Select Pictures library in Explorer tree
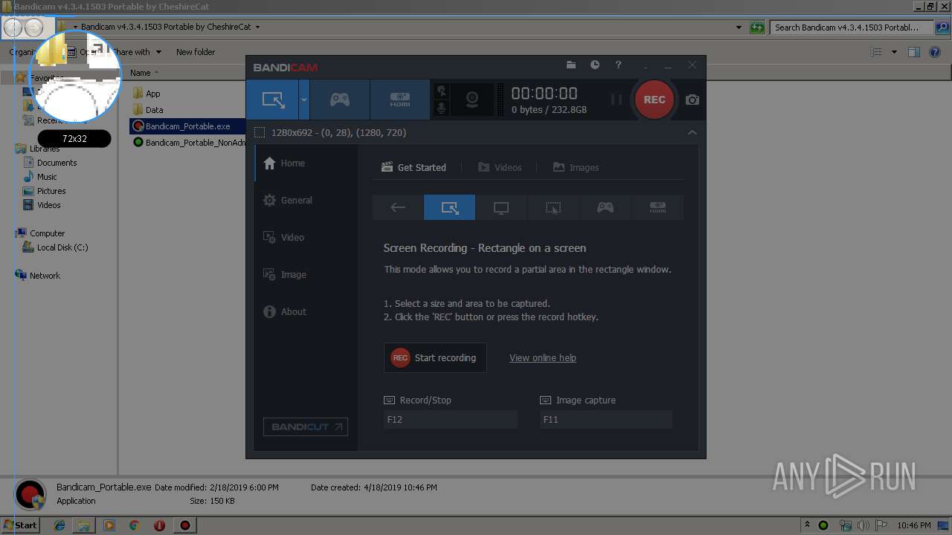The width and height of the screenshot is (952, 535). point(45,191)
